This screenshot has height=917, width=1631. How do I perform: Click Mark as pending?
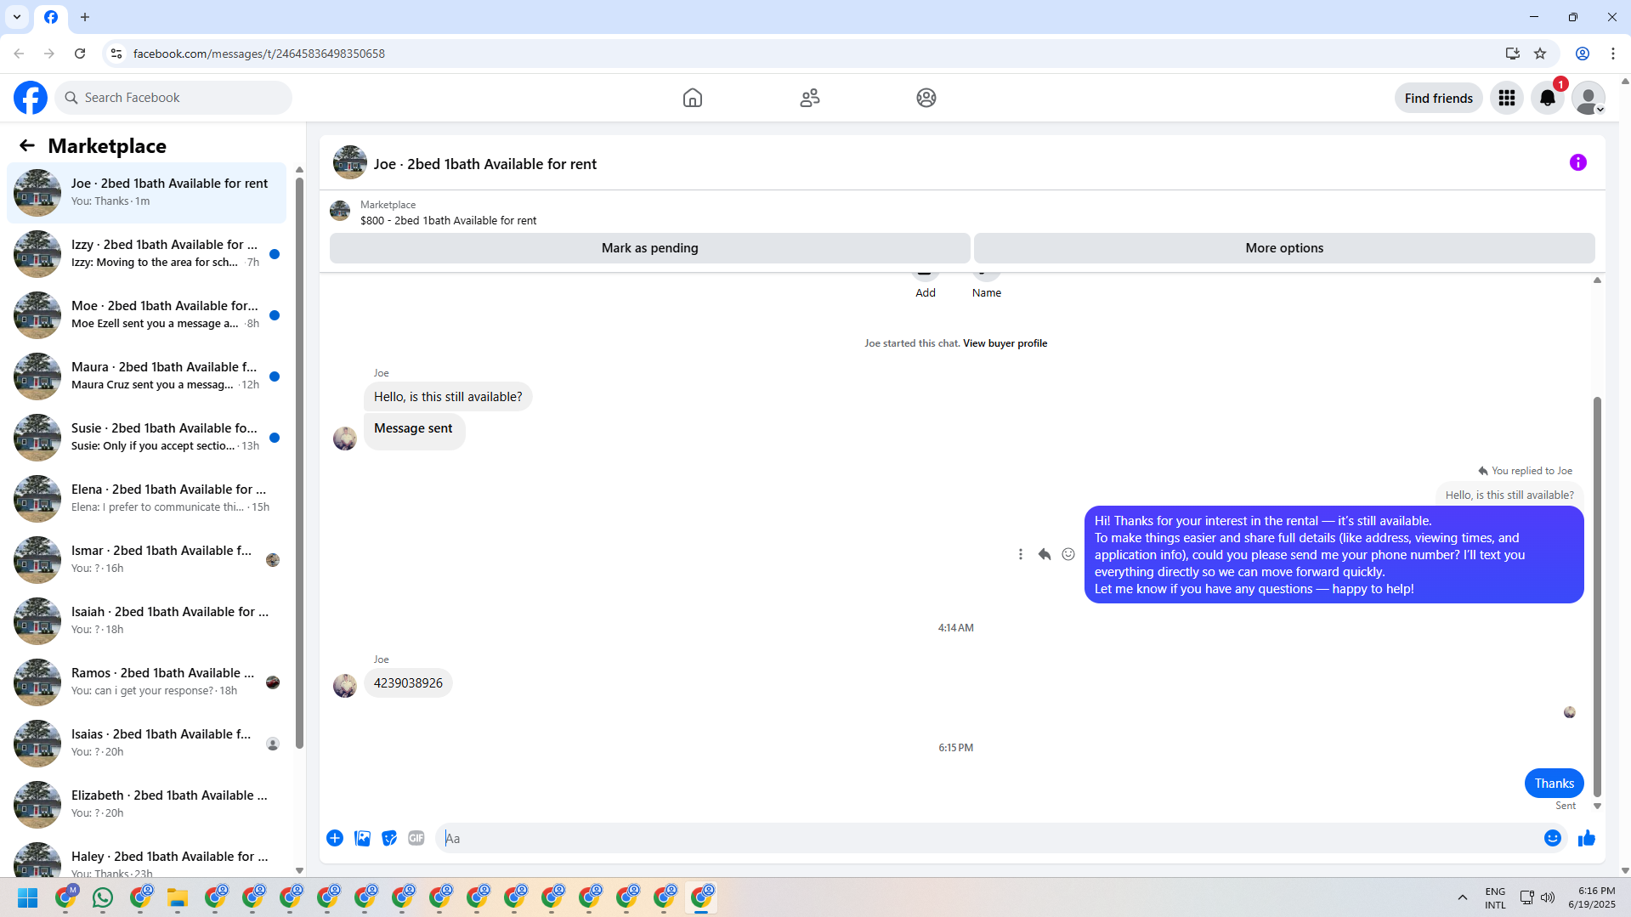coord(650,248)
